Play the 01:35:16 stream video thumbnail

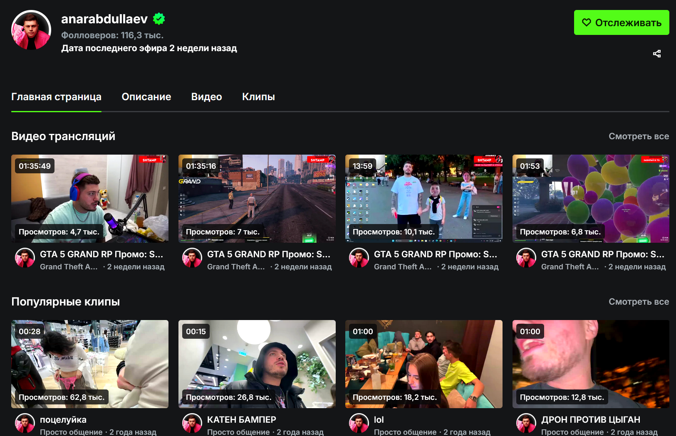click(x=257, y=199)
